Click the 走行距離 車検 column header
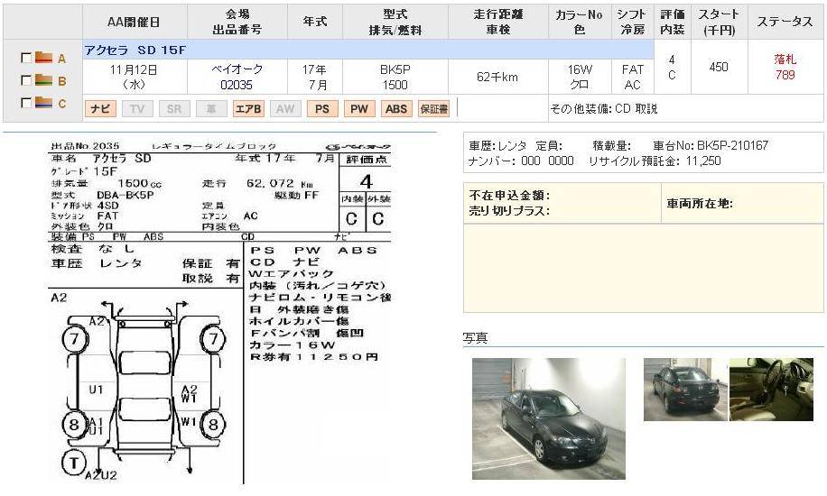The height and width of the screenshot is (496, 827). (498, 22)
